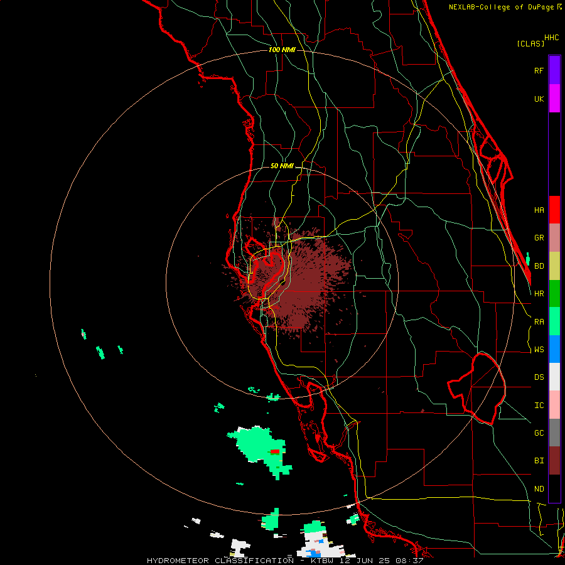This screenshot has height=565, width=565.
Task: Select the yellow BD legend swatch
Action: (554, 266)
